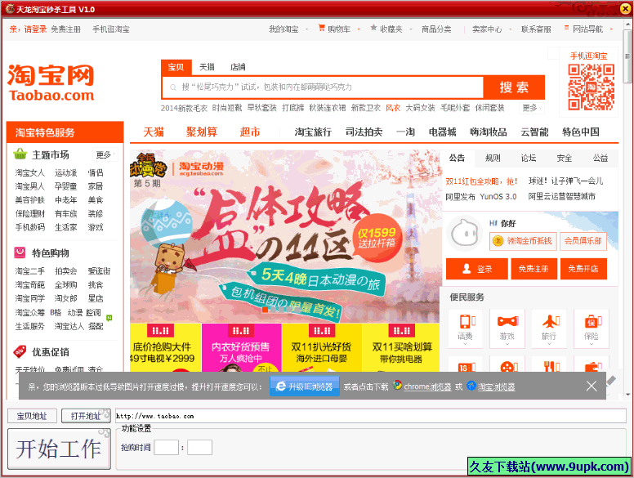Expand 更多 in 主题市场 section
The width and height of the screenshot is (634, 478).
[x=105, y=154]
